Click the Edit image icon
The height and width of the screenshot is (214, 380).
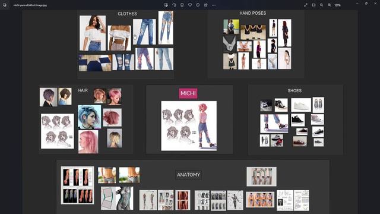(166, 5)
